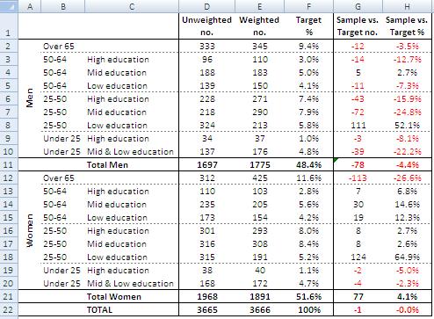This screenshot has height=319, width=434.
Task: Click cell with value -5.0%
Action: coord(407,270)
